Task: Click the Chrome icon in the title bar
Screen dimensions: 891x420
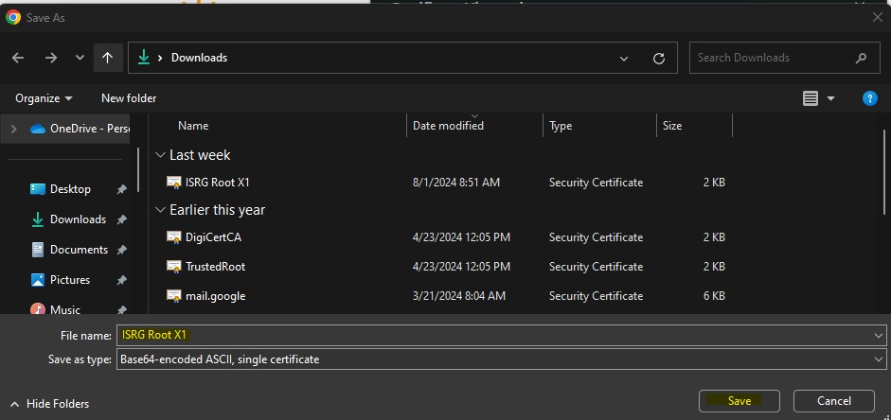Action: pos(13,18)
